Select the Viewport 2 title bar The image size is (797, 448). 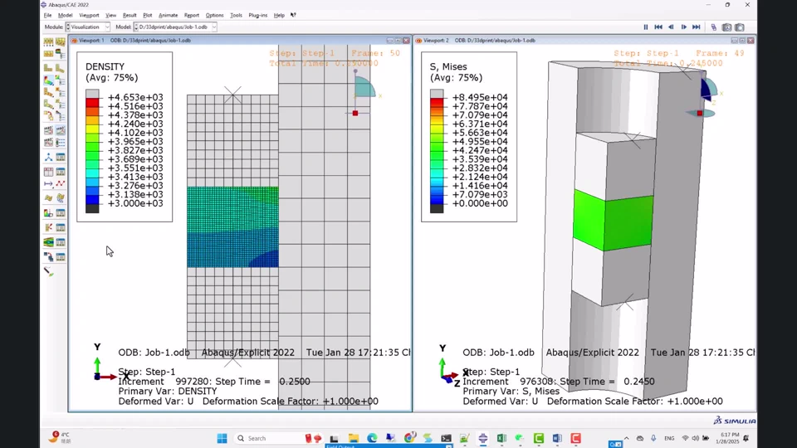click(584, 40)
